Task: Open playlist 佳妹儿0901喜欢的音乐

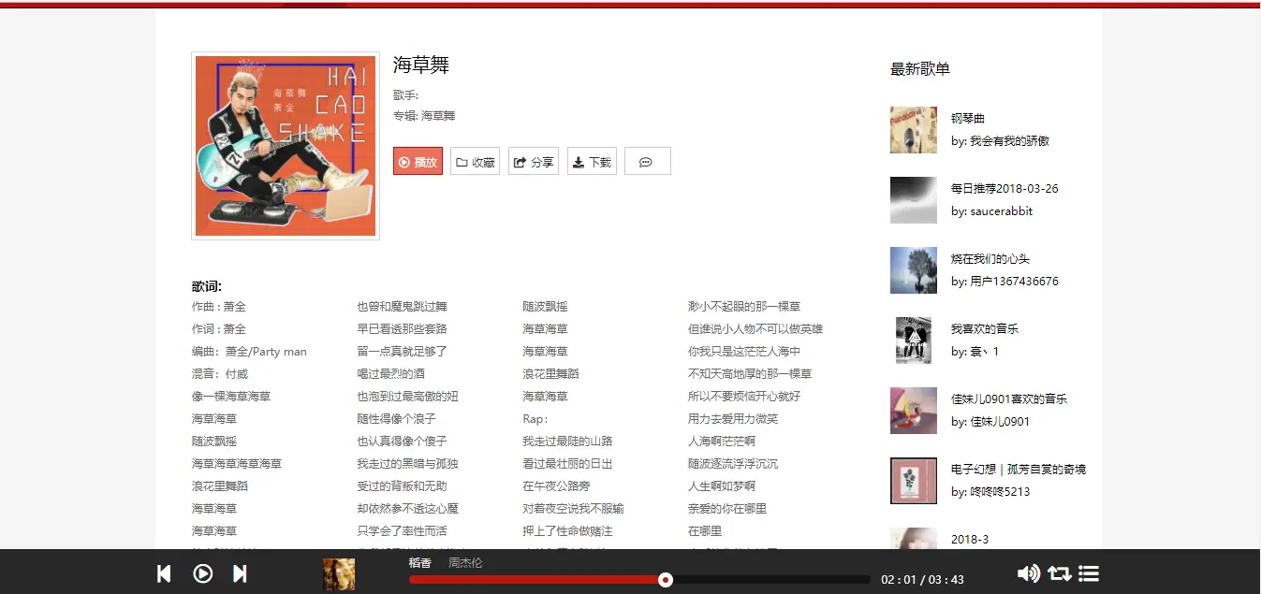Action: (x=1009, y=398)
